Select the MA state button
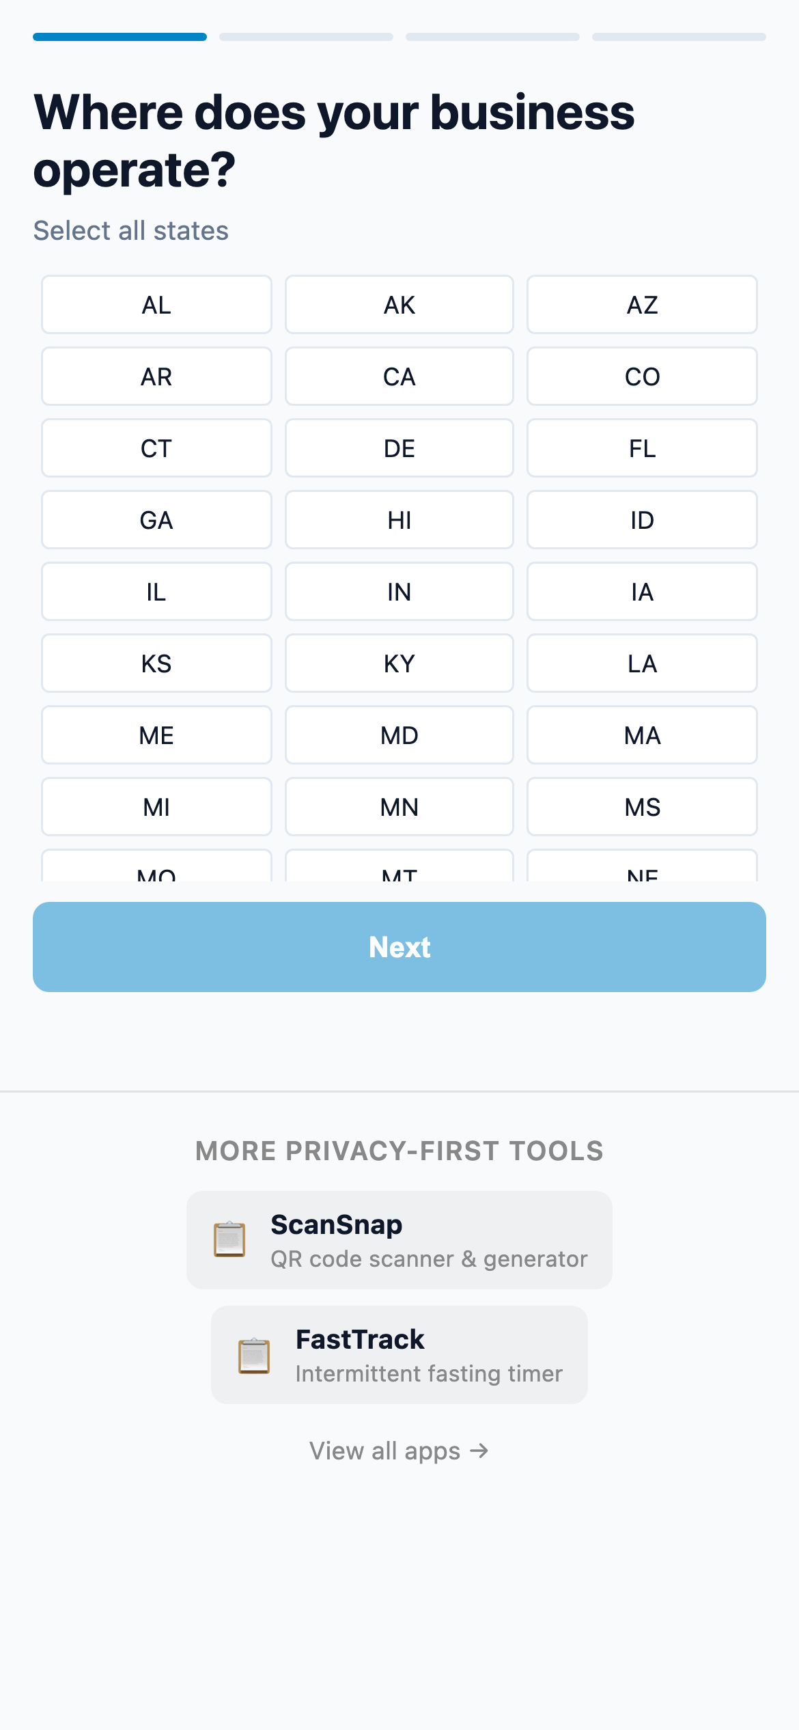 (642, 735)
